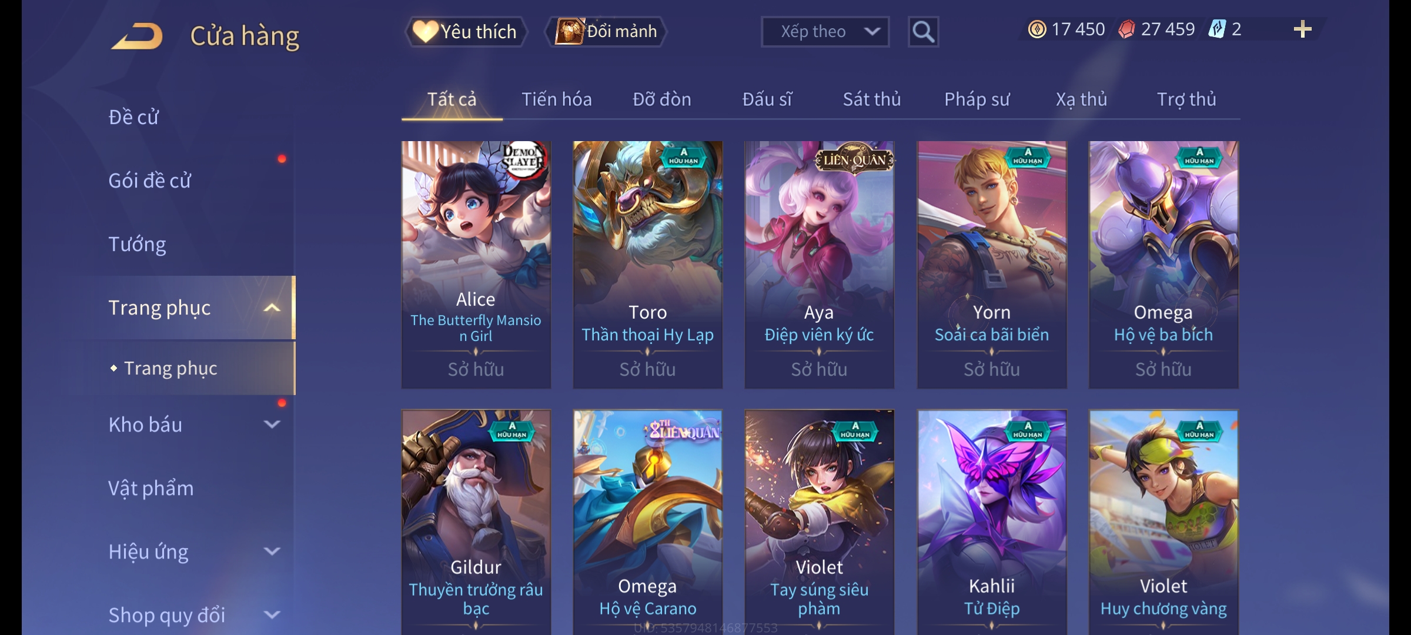This screenshot has height=635, width=1411.
Task: Click the chest icon in Đổi mảnh
Action: [x=570, y=31]
